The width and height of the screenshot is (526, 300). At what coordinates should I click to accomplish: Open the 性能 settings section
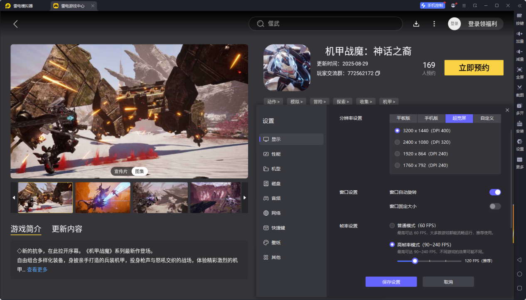(x=291, y=154)
